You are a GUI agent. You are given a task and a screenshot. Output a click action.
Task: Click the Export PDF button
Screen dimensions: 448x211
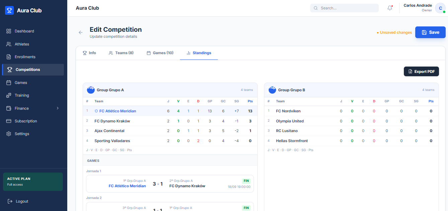coord(421,72)
